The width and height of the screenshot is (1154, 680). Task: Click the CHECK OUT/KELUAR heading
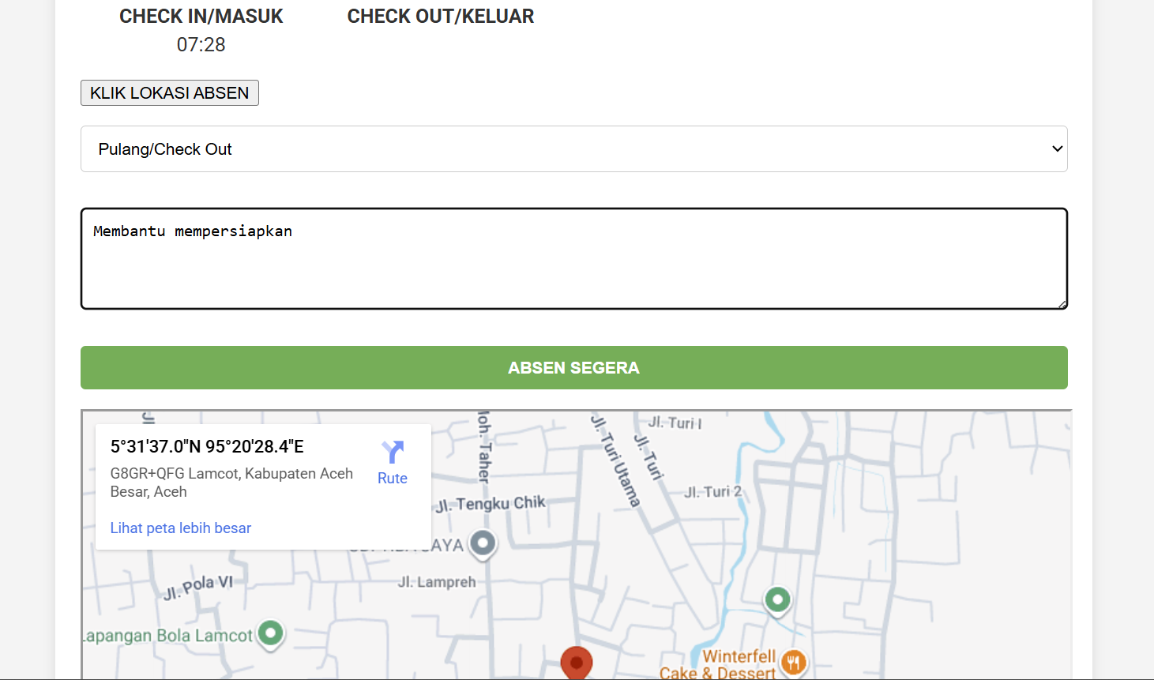tap(441, 17)
